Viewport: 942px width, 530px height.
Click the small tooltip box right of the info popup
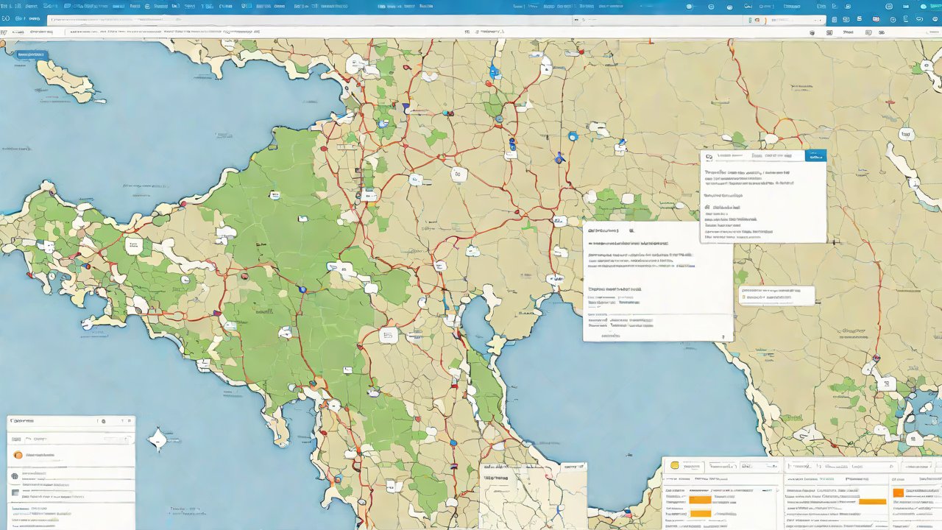776,295
